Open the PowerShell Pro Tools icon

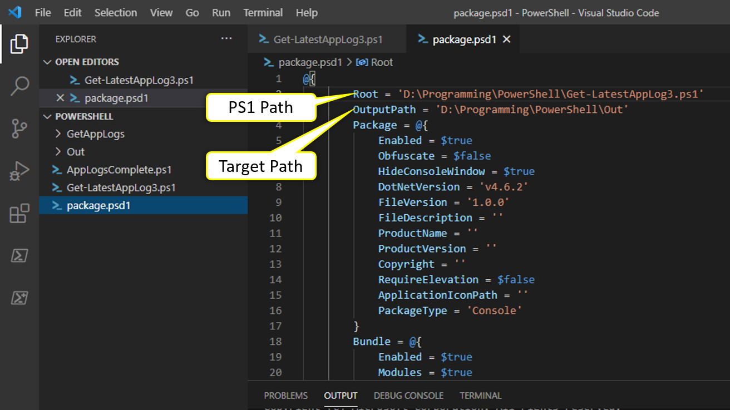coord(19,298)
